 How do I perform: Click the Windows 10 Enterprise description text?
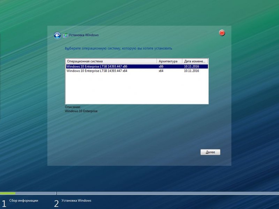pyautogui.click(x=81, y=111)
